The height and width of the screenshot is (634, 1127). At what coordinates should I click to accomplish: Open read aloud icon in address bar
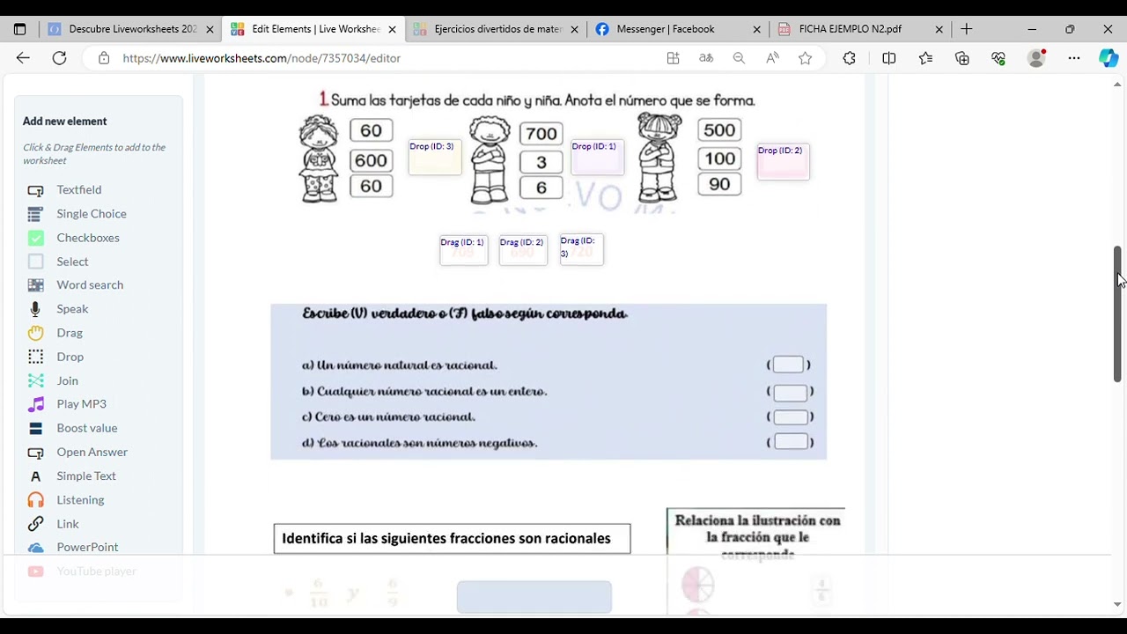point(772,58)
